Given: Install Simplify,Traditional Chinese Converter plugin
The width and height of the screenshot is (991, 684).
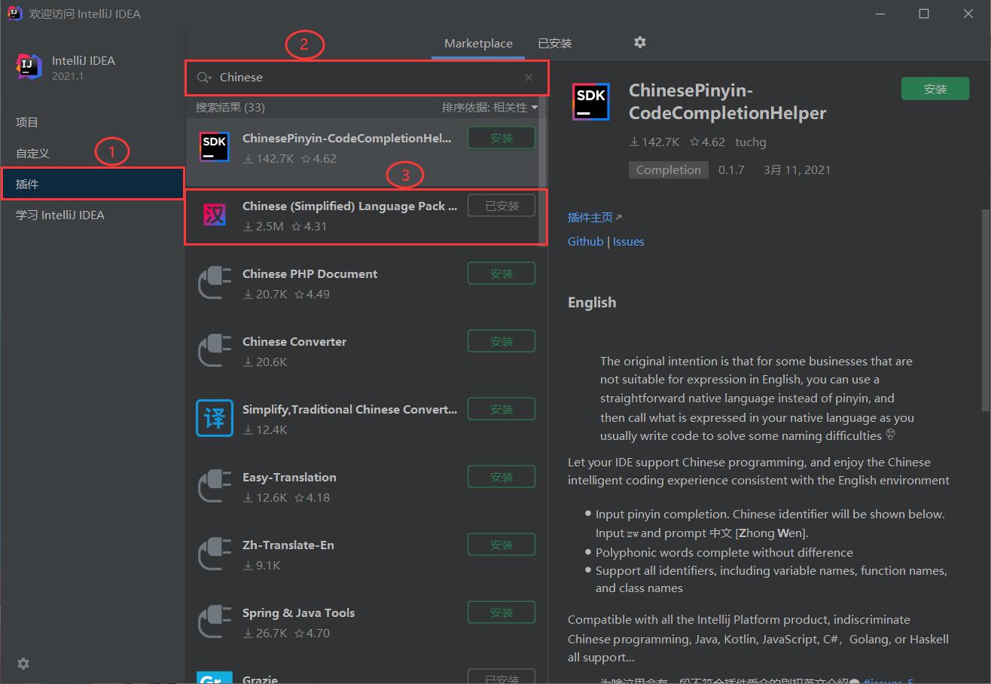Looking at the screenshot, I should [502, 409].
